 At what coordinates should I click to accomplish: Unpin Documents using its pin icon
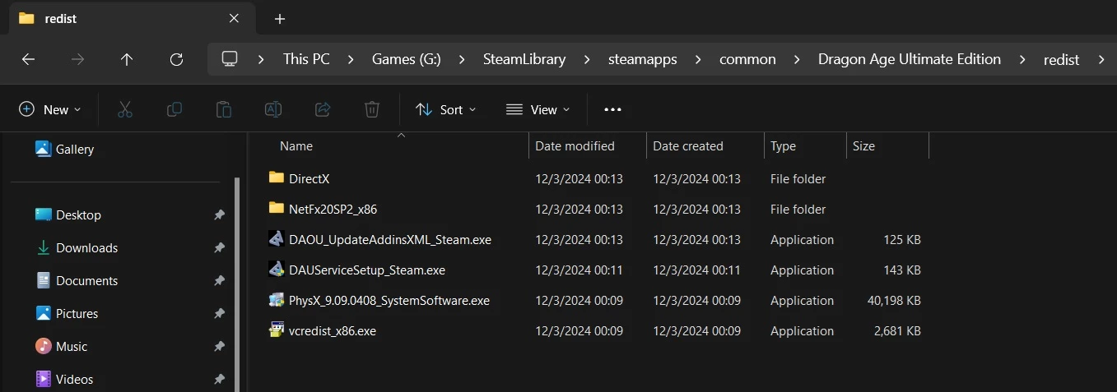219,280
